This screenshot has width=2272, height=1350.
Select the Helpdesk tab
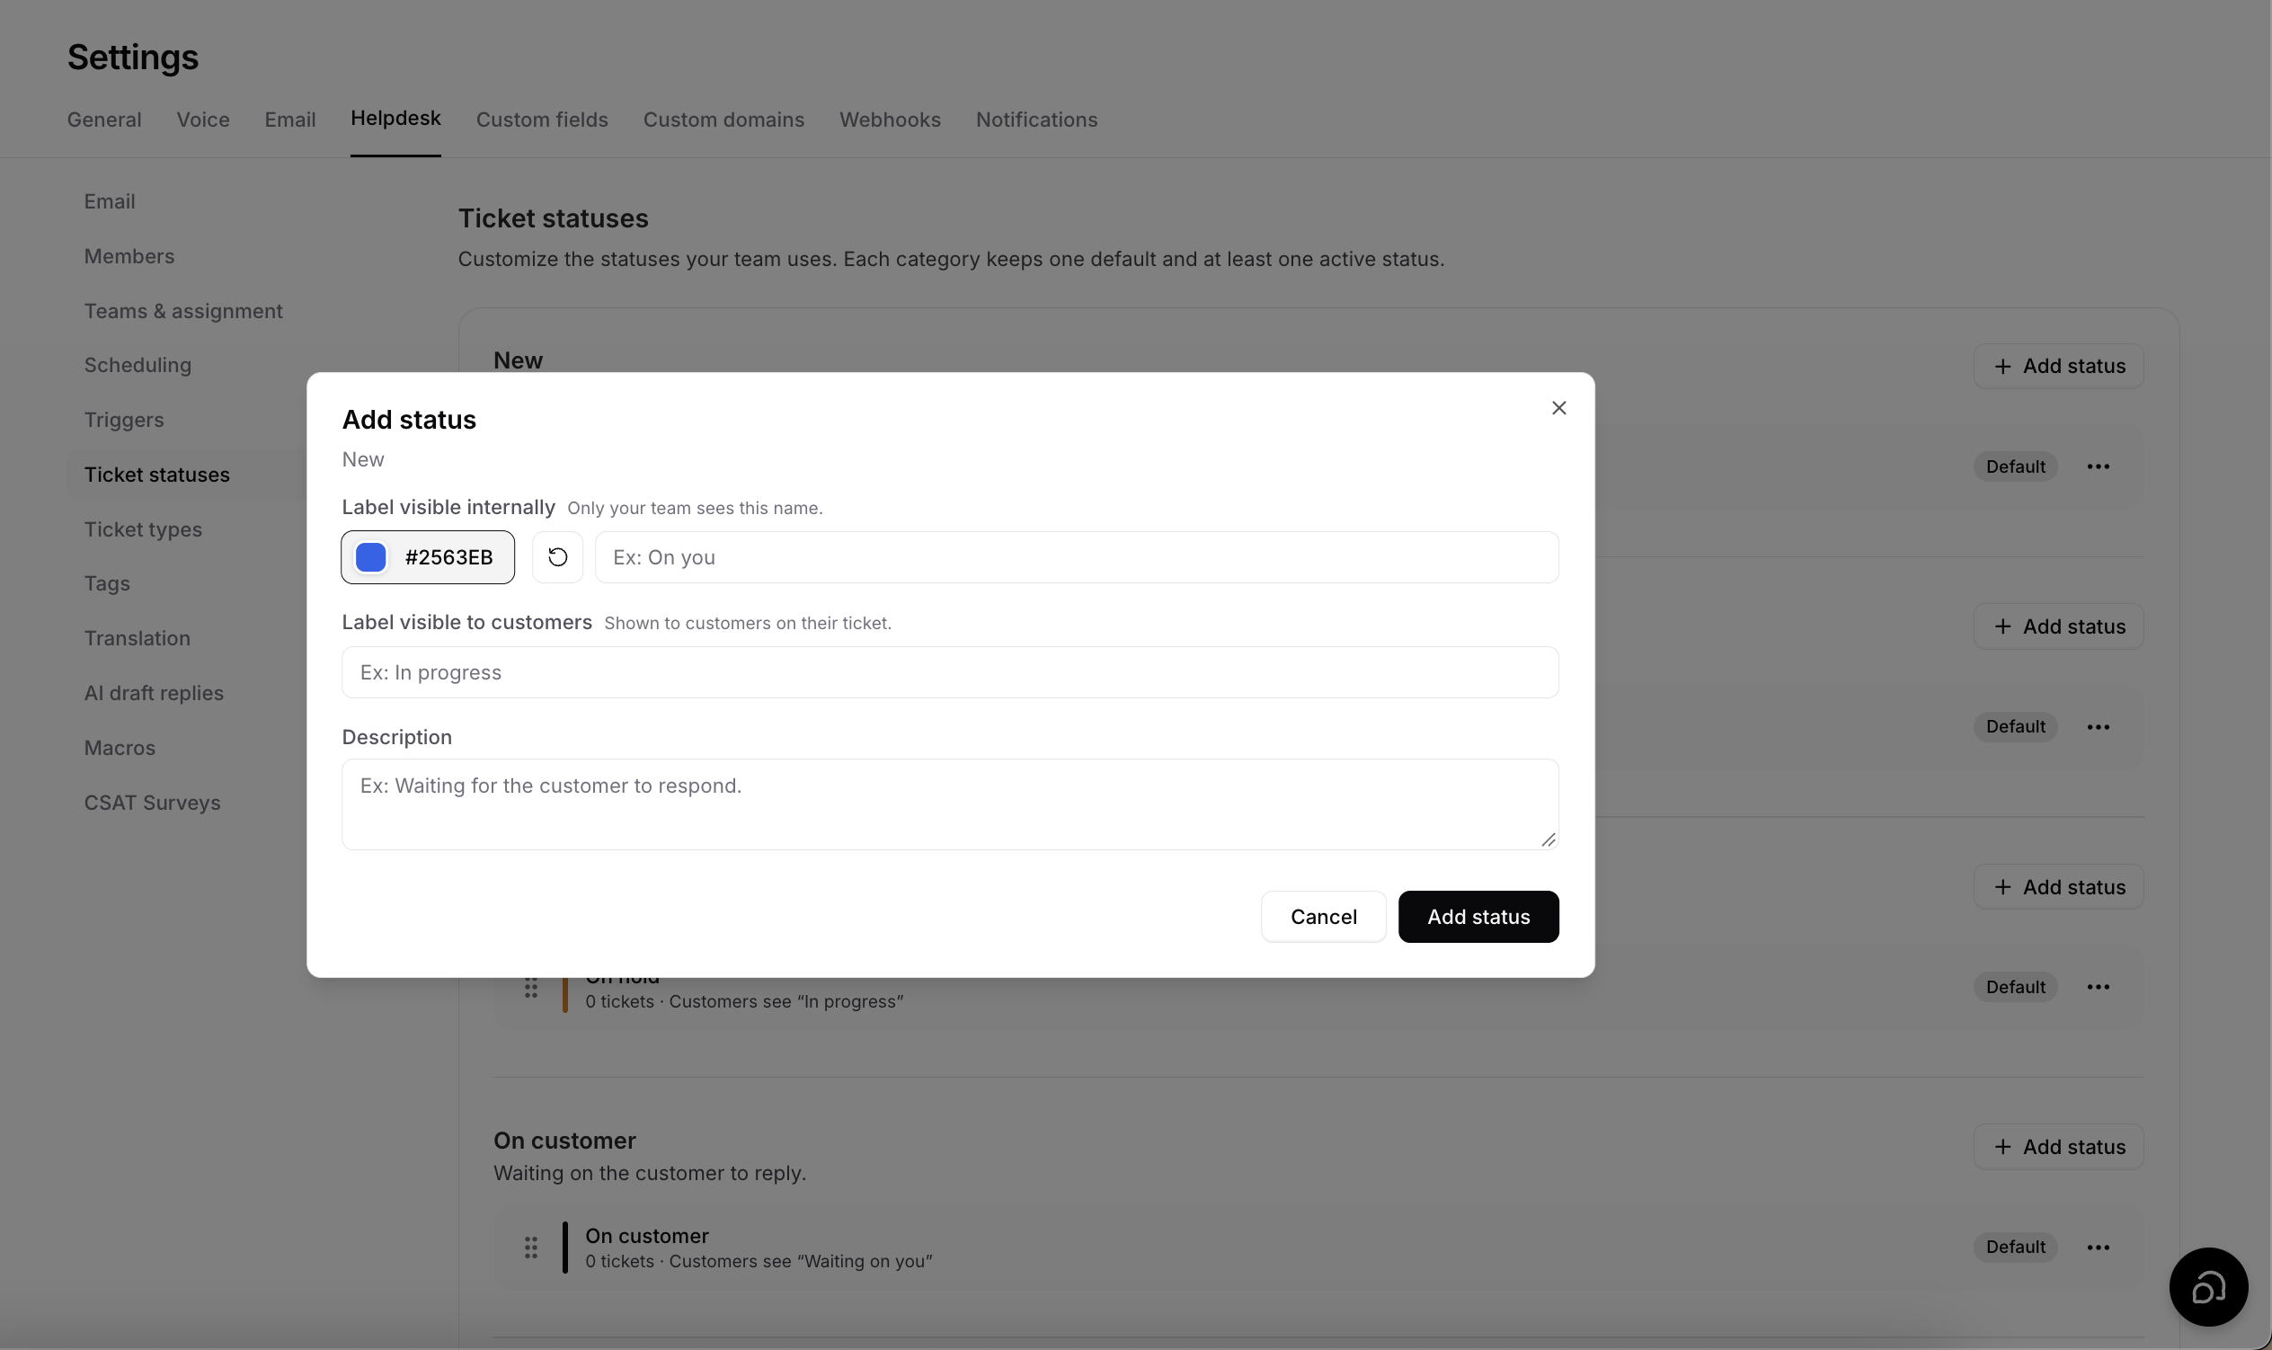395,119
